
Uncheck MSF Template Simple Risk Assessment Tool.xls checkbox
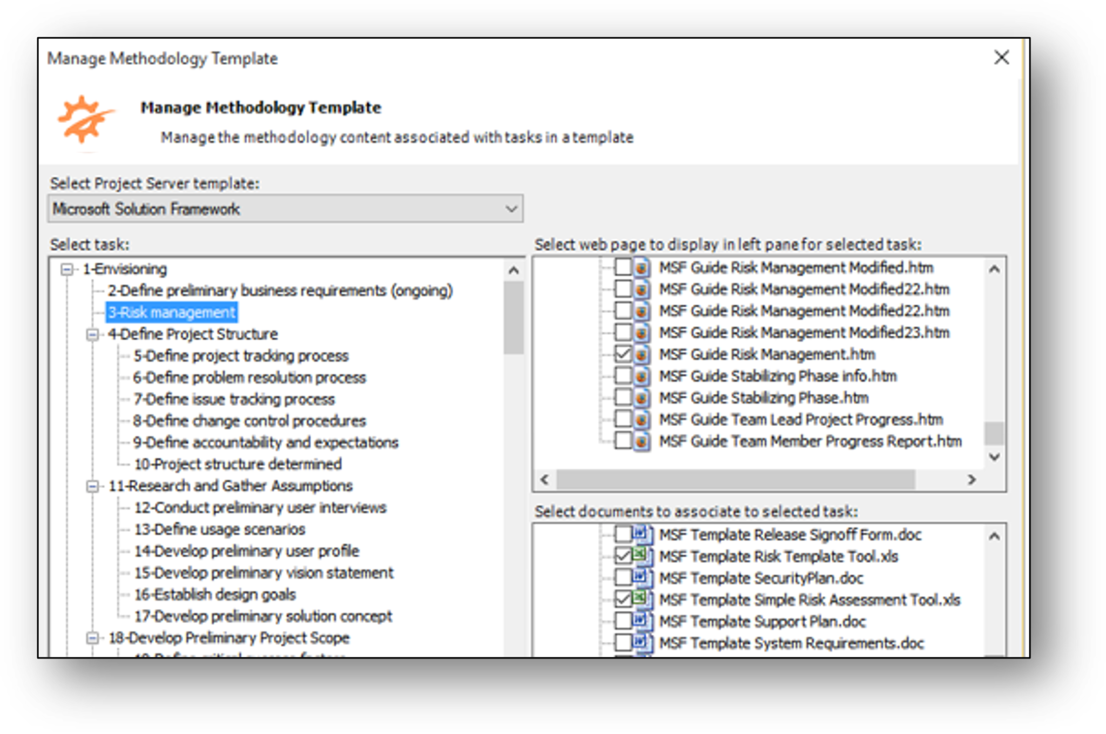pyautogui.click(x=623, y=599)
